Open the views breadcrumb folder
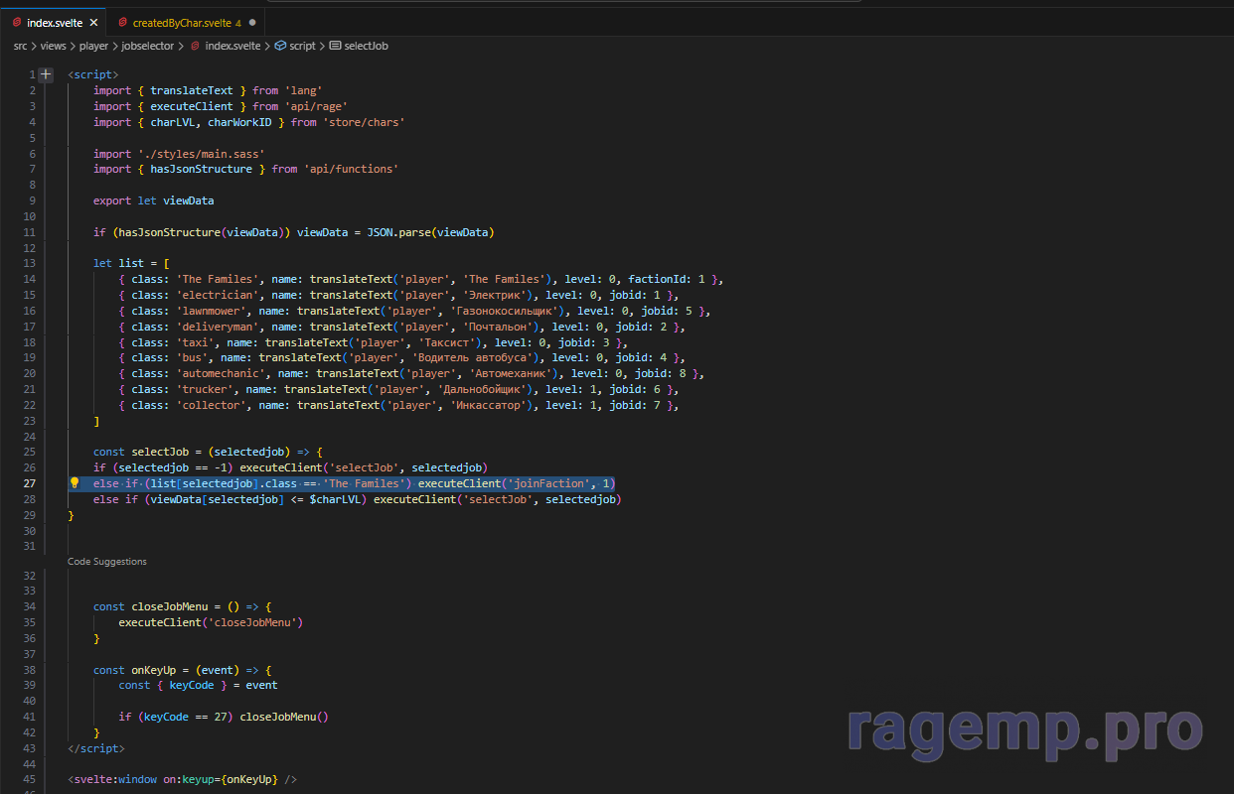 pos(54,46)
